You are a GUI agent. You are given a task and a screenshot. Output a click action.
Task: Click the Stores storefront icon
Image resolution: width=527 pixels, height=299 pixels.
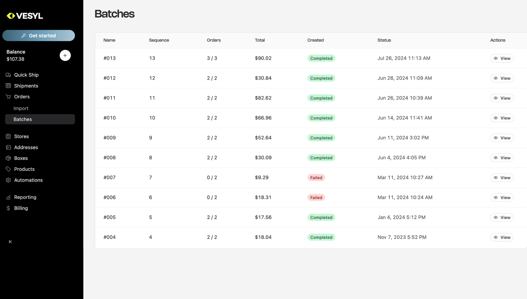8,136
